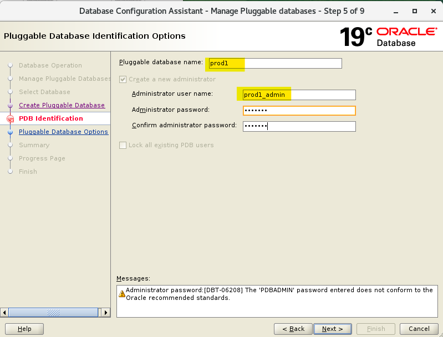The image size is (443, 337).
Task: Toggle Create a new administrator checkbox
Action: click(x=123, y=79)
